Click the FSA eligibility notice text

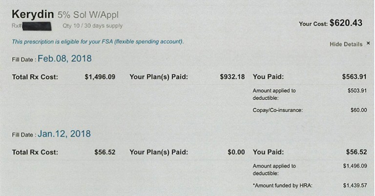point(98,42)
